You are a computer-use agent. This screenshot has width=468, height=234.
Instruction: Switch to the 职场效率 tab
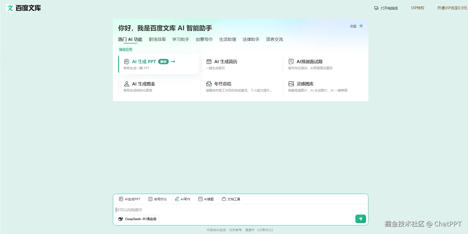157,40
